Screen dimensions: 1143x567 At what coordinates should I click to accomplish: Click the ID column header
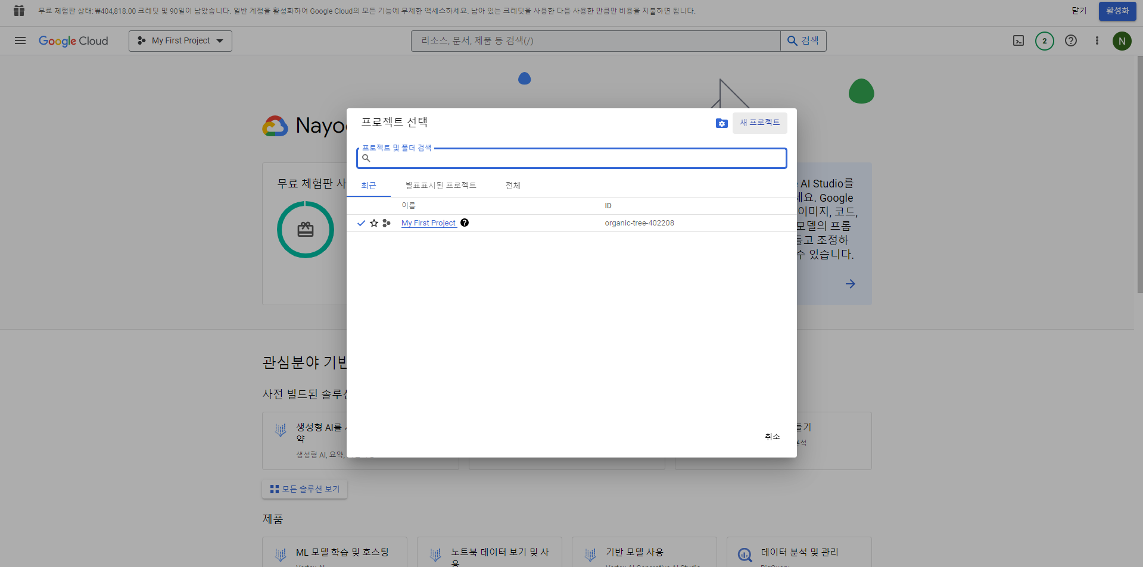(x=608, y=206)
